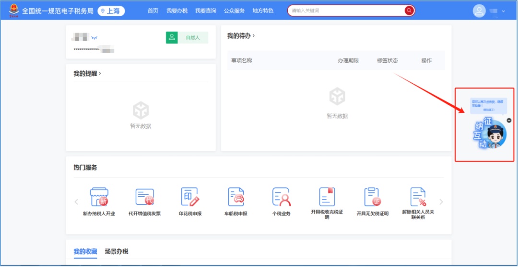The image size is (518, 267).
Task: Open the 上海 location selector
Action: pos(111,11)
